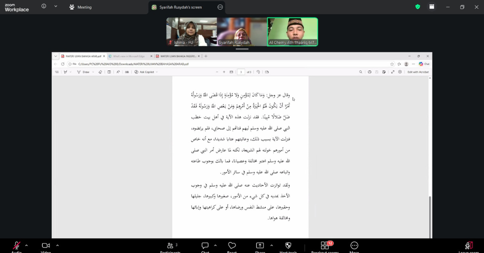Image resolution: width=484 pixels, height=253 pixels.
Task: Open the Edge favorites list icon
Action: (399, 64)
